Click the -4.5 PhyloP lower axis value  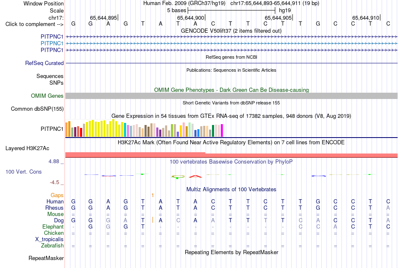coord(54,182)
